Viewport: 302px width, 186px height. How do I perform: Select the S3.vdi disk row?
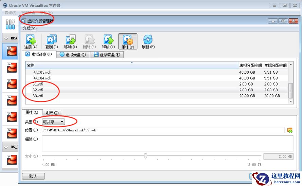157,96
